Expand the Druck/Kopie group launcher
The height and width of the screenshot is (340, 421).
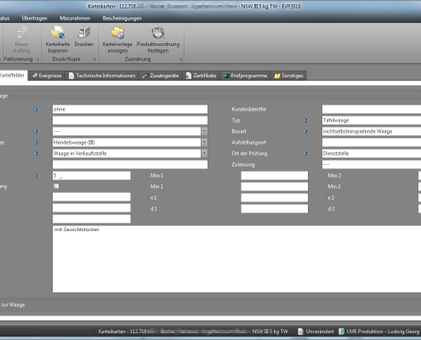[94, 59]
